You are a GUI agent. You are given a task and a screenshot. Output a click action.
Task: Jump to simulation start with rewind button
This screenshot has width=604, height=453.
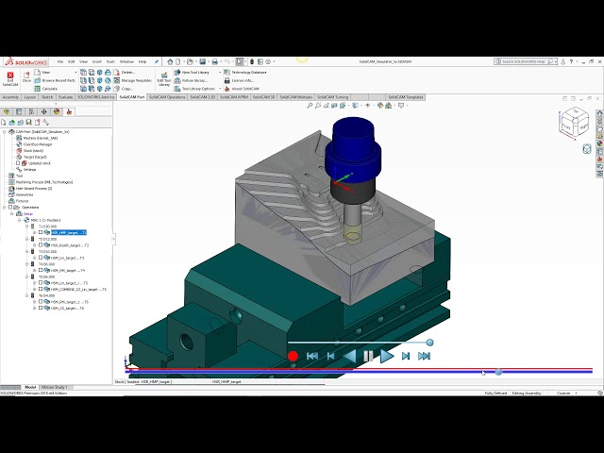312,357
